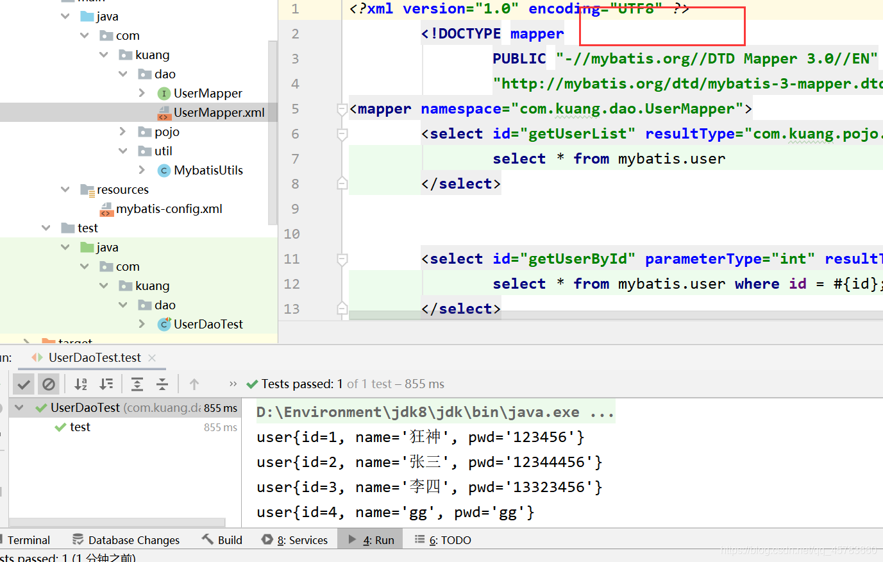The width and height of the screenshot is (883, 562).
Task: Click the previous failed test arrow
Action: point(194,384)
